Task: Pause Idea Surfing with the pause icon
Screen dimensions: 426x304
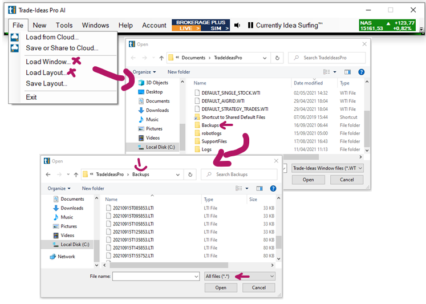Action: coord(250,25)
